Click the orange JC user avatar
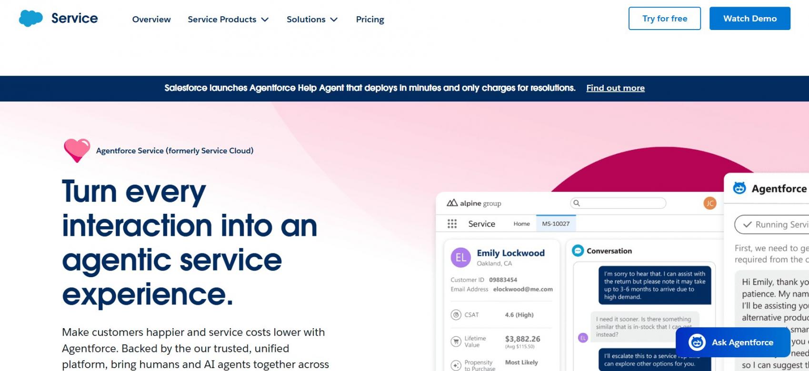809x371 pixels. tap(709, 203)
